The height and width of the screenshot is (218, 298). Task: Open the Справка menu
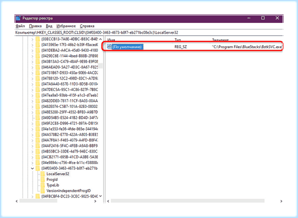(87, 26)
